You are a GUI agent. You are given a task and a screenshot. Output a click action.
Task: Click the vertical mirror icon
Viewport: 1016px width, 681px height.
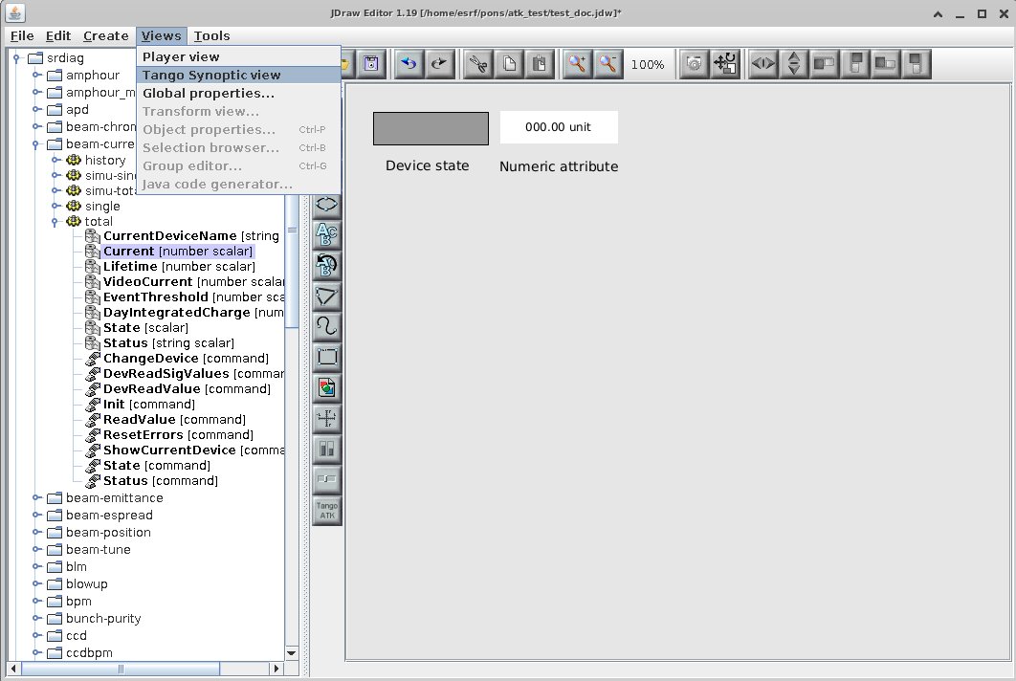click(x=794, y=63)
